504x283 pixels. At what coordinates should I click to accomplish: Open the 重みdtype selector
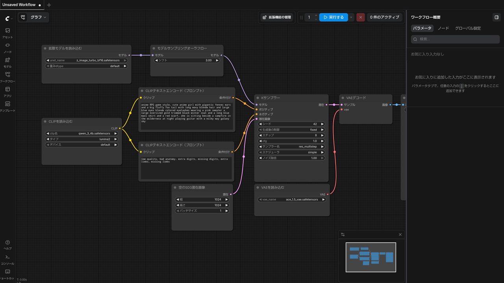click(x=87, y=66)
